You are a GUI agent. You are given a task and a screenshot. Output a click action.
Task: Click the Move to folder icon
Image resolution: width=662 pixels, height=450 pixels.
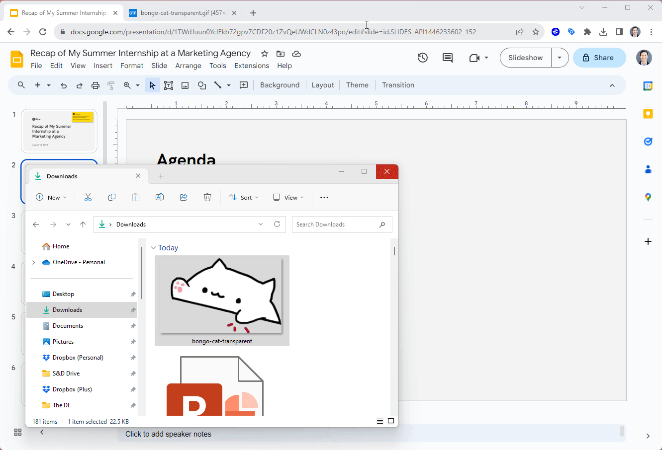click(281, 54)
